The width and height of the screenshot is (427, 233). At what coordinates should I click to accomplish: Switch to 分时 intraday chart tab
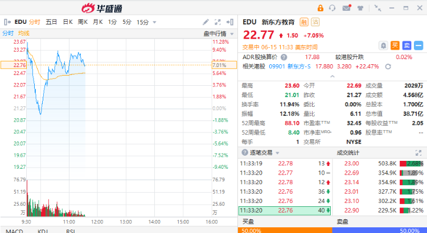coord(35,22)
